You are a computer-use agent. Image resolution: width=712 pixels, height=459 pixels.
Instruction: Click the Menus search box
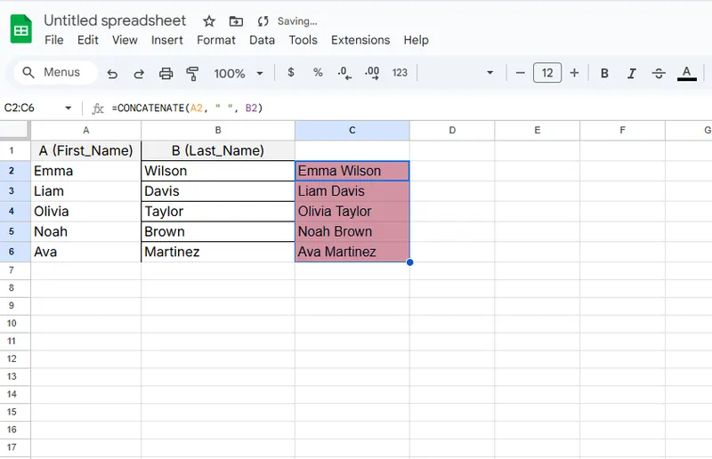53,73
